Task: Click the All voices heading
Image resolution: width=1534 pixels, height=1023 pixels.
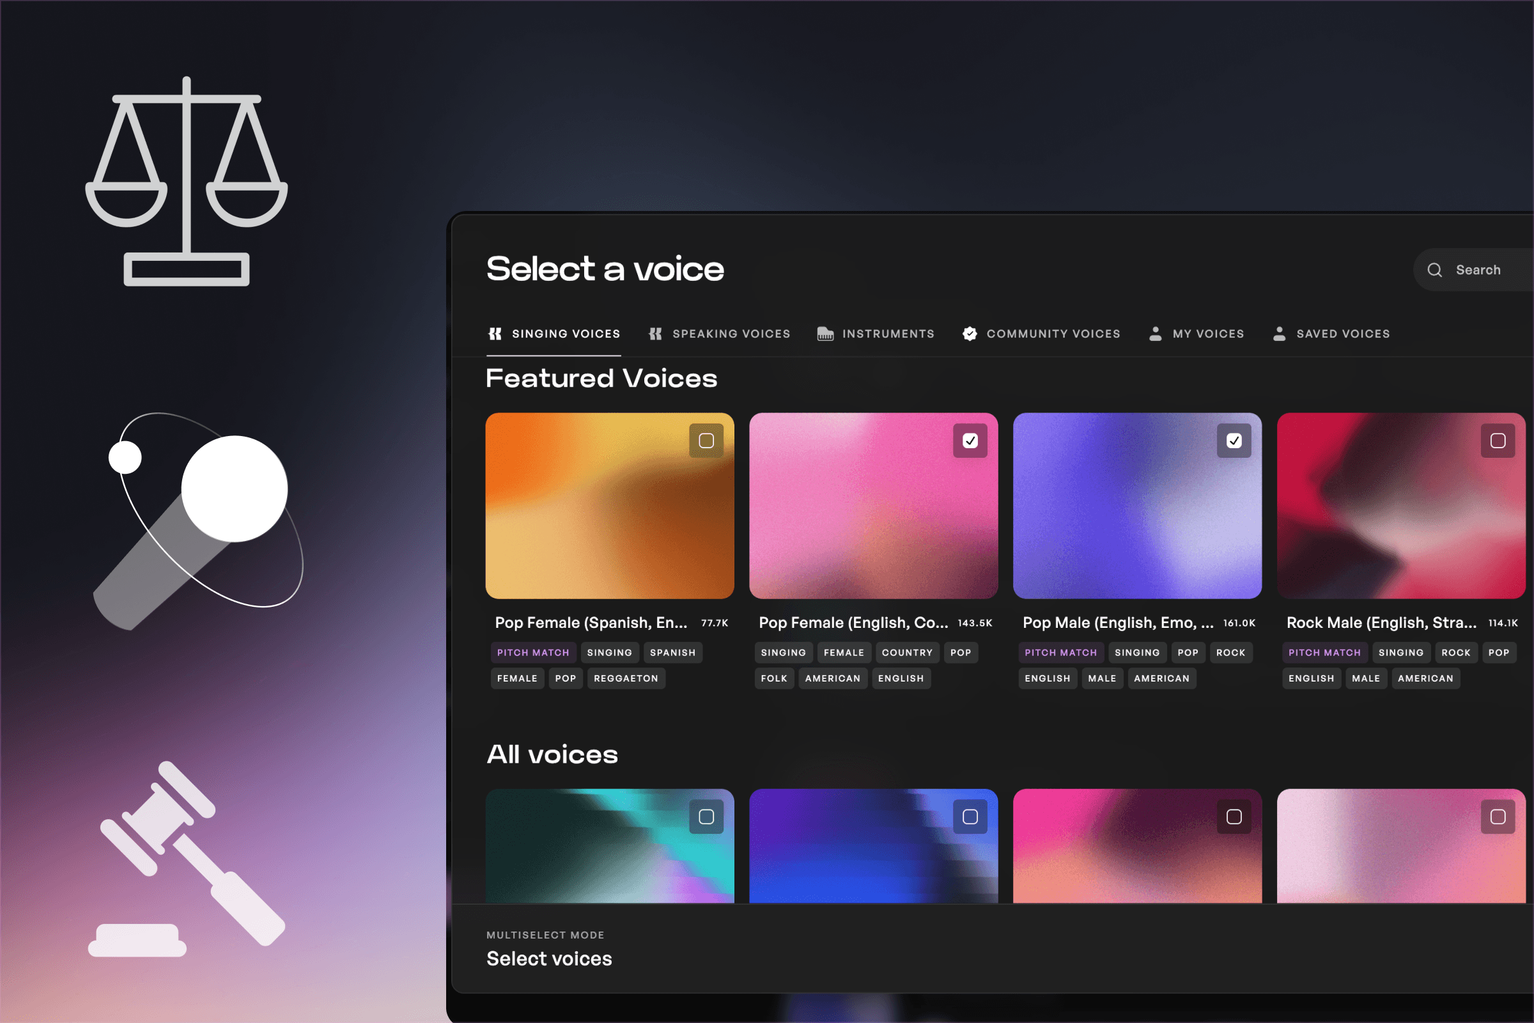Action: (x=552, y=755)
